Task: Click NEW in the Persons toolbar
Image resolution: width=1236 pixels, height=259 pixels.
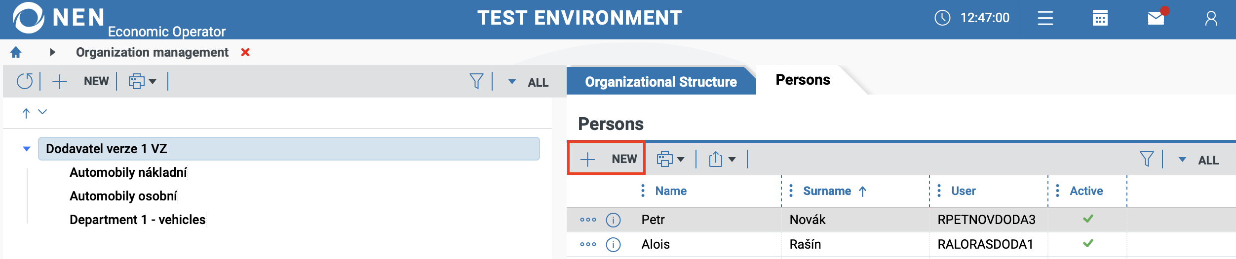Action: pyautogui.click(x=607, y=159)
